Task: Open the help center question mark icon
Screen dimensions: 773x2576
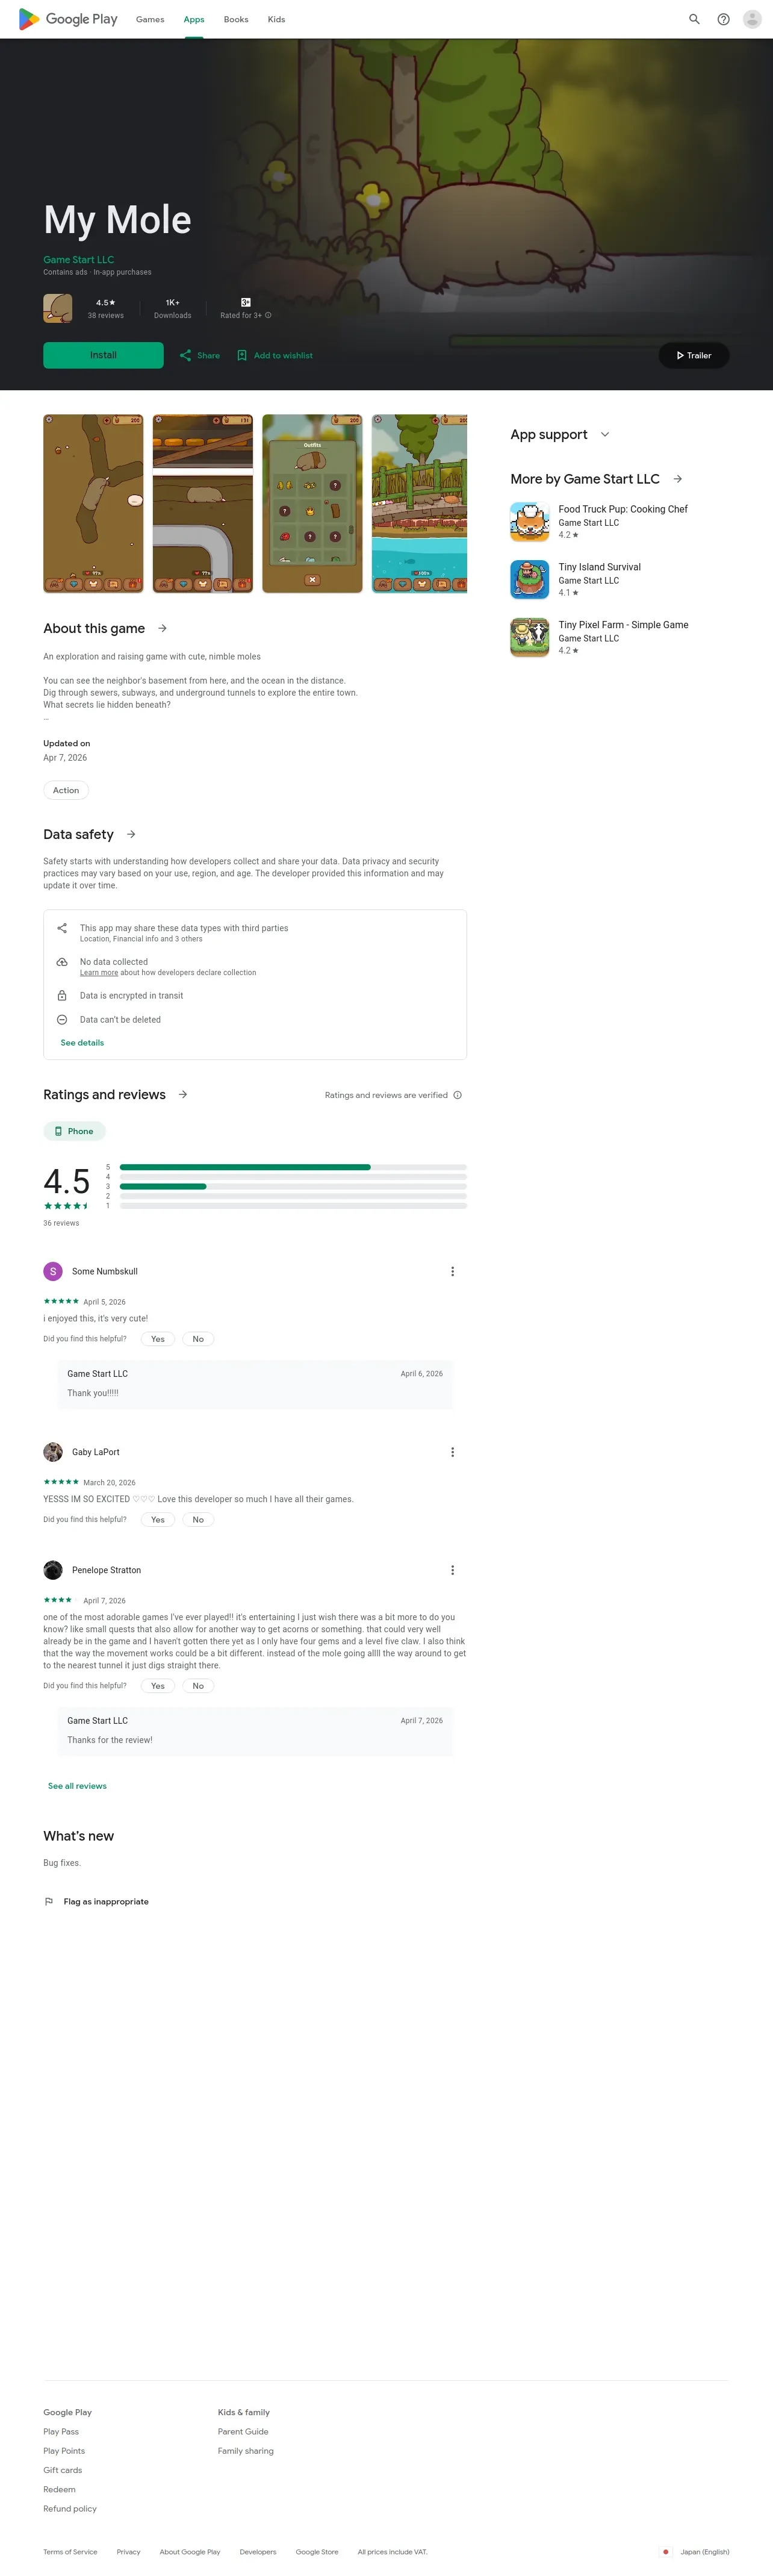Action: click(x=723, y=19)
